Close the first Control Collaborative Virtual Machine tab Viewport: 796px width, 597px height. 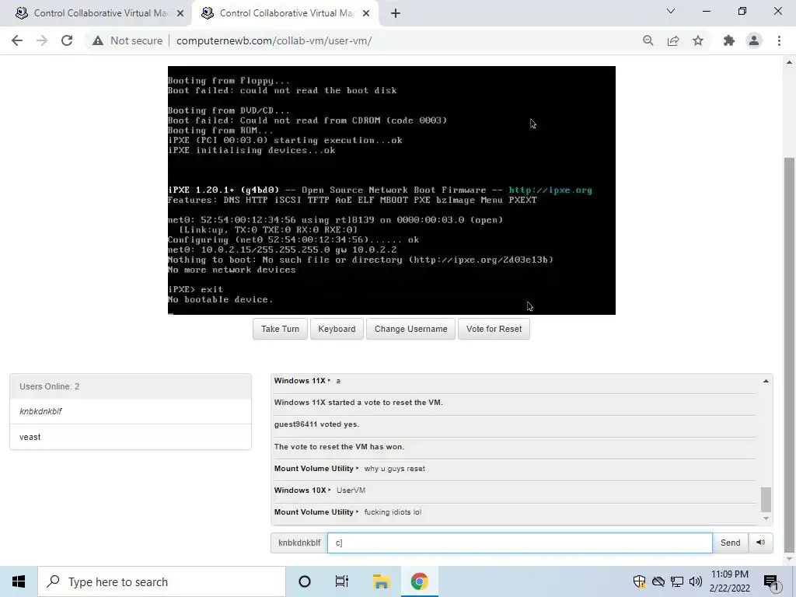(x=180, y=13)
